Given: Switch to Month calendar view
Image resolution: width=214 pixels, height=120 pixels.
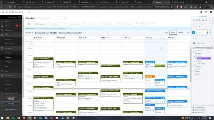Looking at the screenshot, I should pyautogui.click(x=181, y=33).
